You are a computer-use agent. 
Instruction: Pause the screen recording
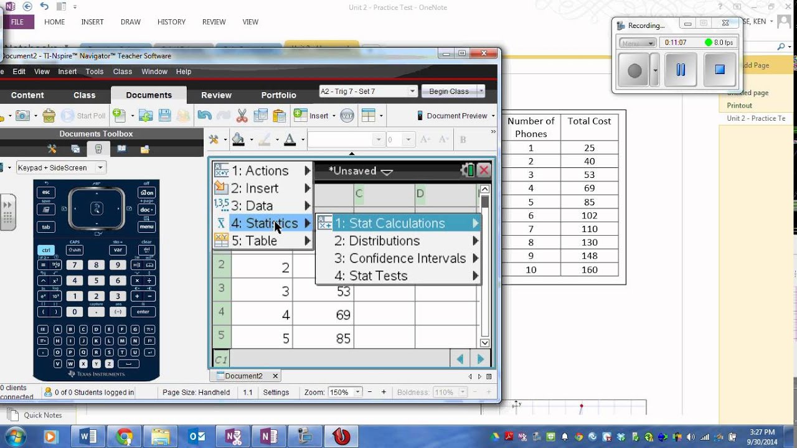pyautogui.click(x=681, y=70)
